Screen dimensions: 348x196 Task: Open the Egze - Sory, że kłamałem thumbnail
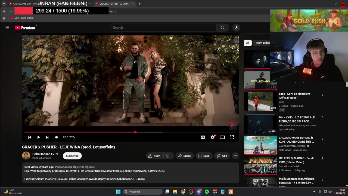tap(260, 101)
